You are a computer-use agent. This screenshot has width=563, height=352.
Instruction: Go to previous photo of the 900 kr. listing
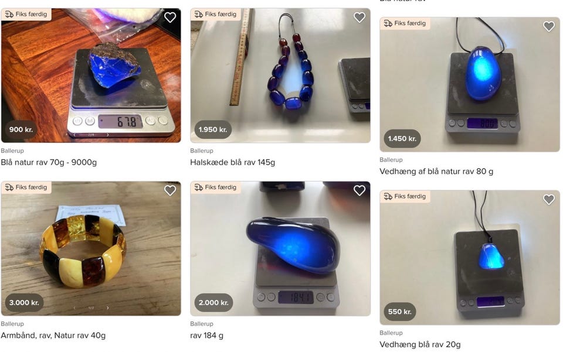(74, 135)
